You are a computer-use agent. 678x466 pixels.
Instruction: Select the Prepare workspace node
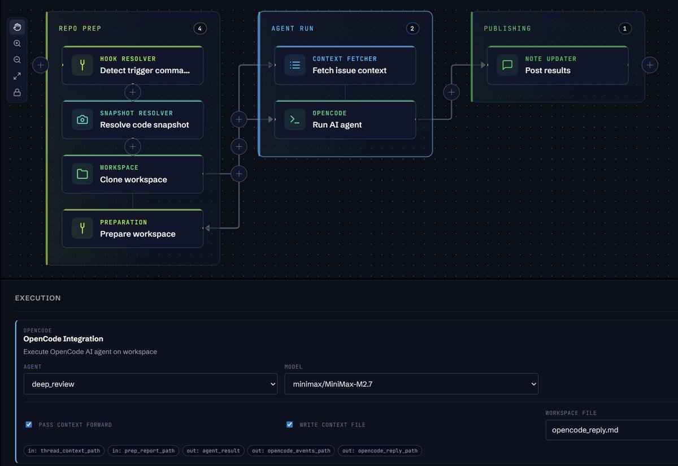(132, 228)
